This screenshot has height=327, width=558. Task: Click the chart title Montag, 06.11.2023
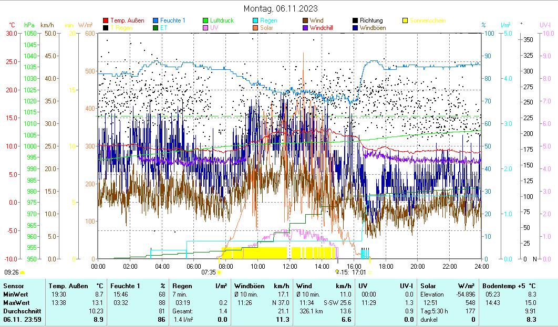pos(281,9)
